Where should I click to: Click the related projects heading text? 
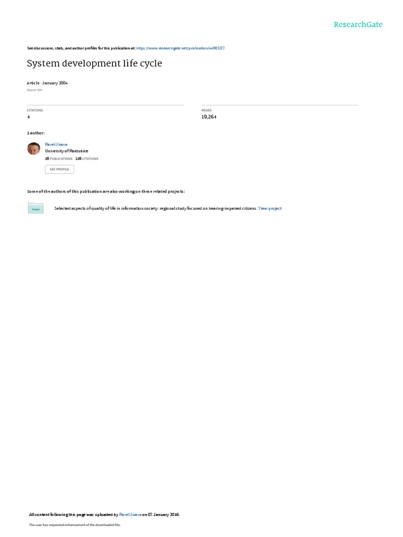106,191
